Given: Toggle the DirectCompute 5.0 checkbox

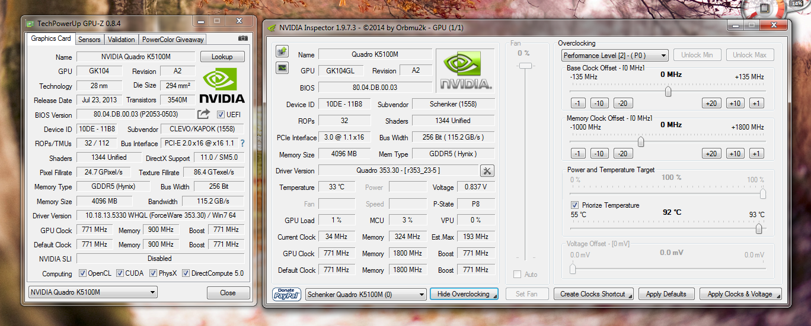Looking at the screenshot, I should (186, 273).
